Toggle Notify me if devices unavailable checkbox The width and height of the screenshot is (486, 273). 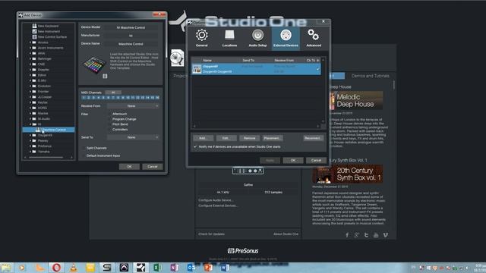[195, 146]
